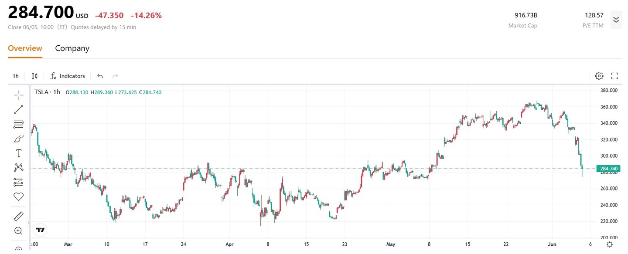
Task: Select the Text annotation tool
Action: 19,153
